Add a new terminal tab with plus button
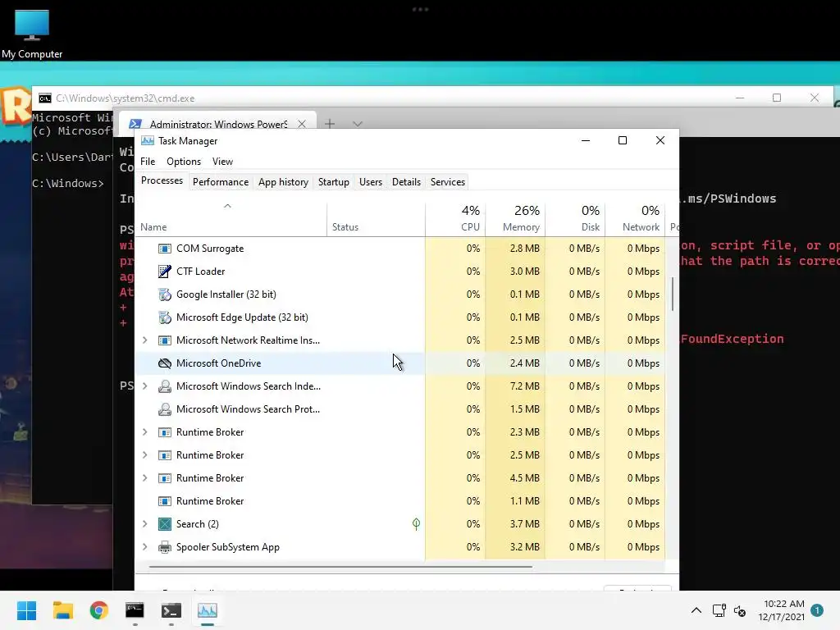Viewport: 840px width, 630px height. (330, 125)
